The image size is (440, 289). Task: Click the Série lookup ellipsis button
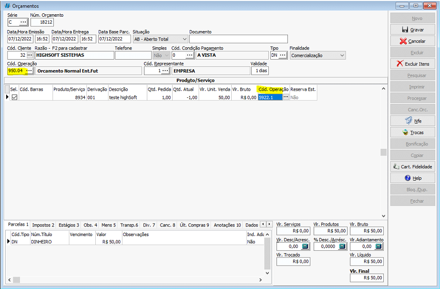coord(23,22)
